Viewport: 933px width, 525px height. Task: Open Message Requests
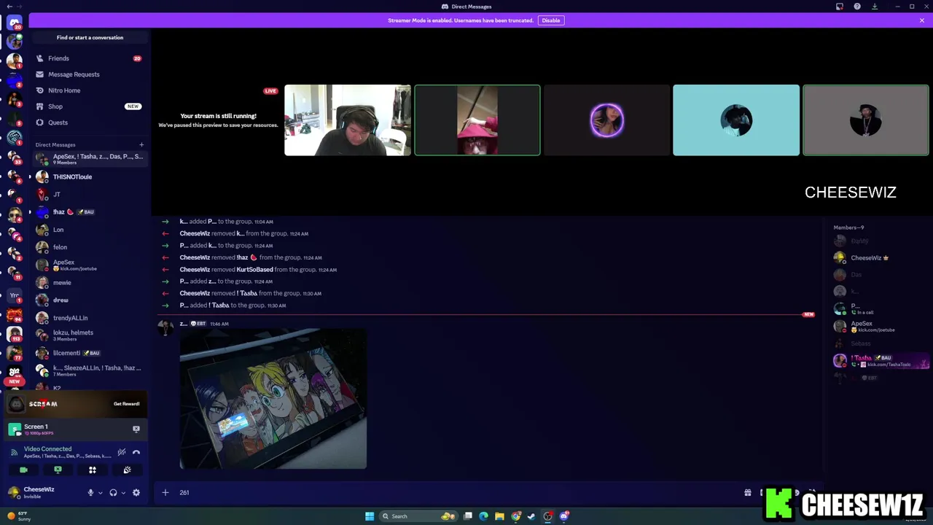click(x=90, y=74)
